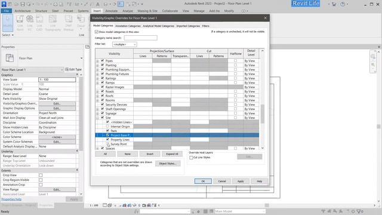Collapse the Site category tree node
Screen dimensions: 382x215
click(97, 118)
